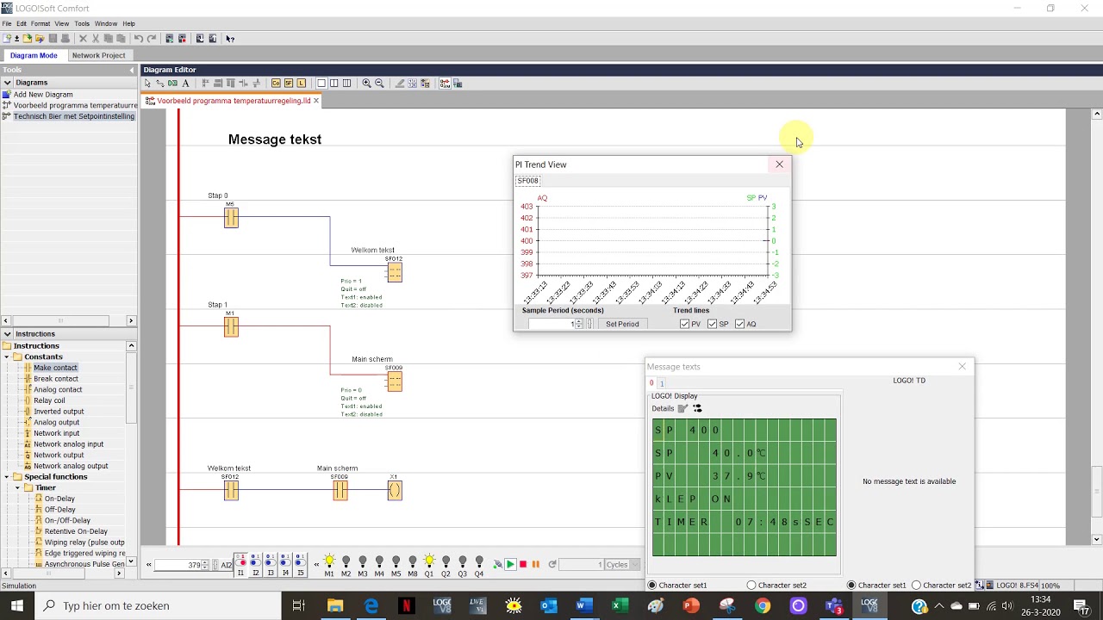Click the M1 flag lamp indicator
Viewport: 1103px width, 620px height.
[329, 561]
